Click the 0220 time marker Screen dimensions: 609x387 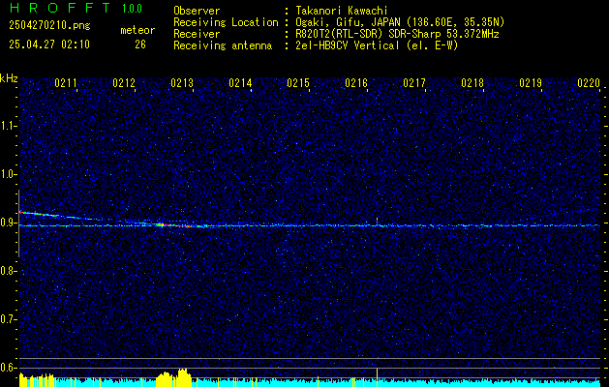click(589, 83)
